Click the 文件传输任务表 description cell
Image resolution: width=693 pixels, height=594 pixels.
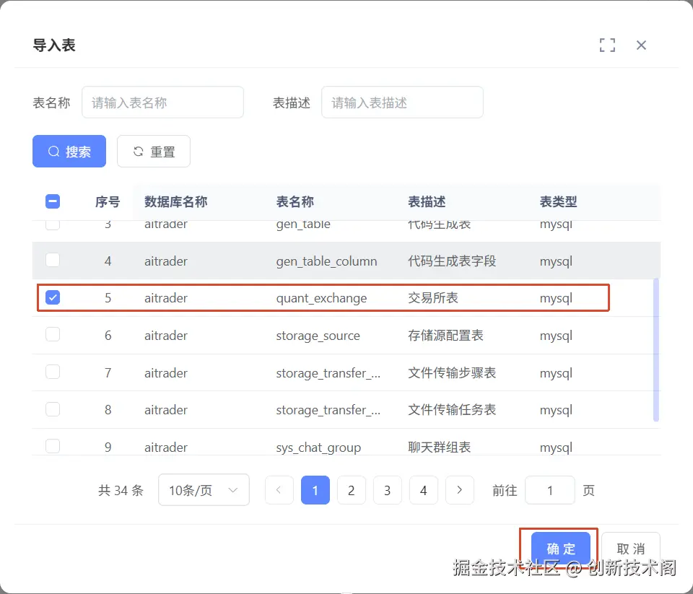pyautogui.click(x=452, y=410)
